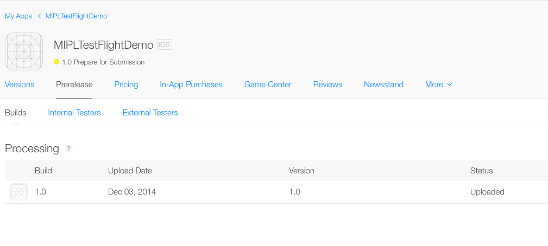Screen dimensions: 548x246
Task: Switch to the Reviews tab
Action: point(327,85)
